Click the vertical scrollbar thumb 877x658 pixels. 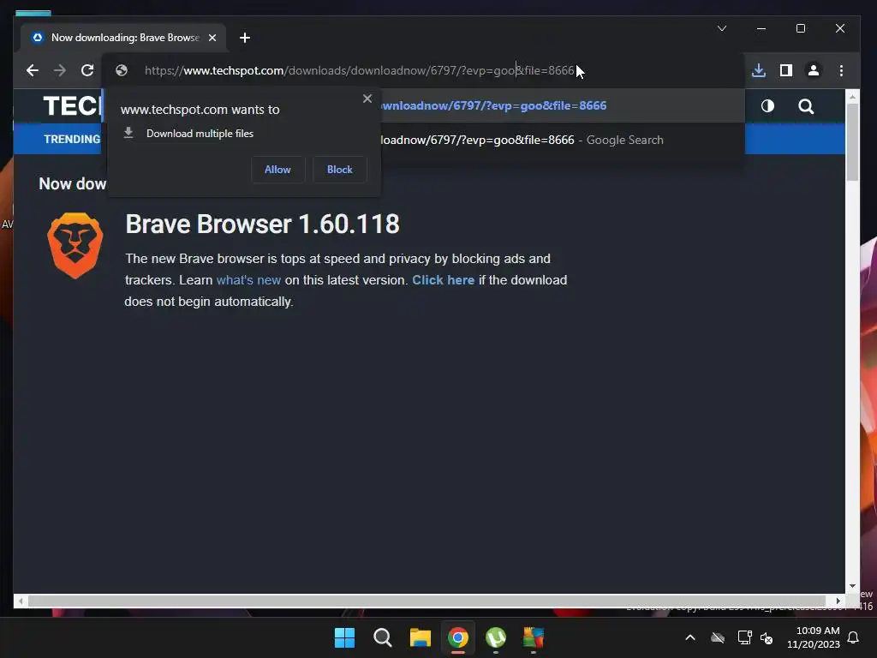coord(852,141)
